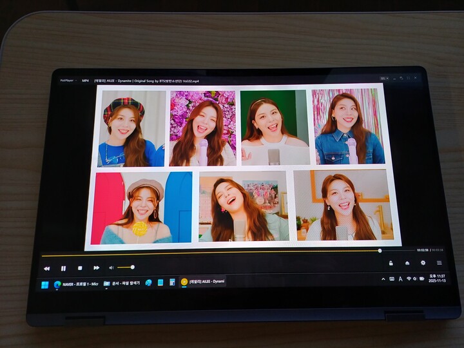This screenshot has width=464, height=348.
Task: Click the MP4 format label in the title bar
Action: (x=85, y=81)
